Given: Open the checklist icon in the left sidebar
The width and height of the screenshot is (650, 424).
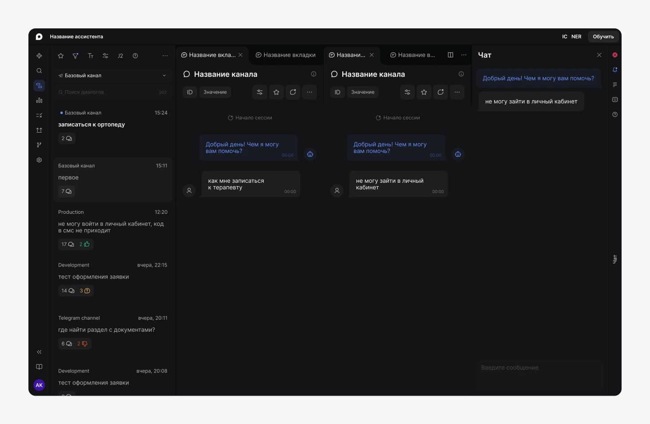Looking at the screenshot, I should [x=39, y=115].
